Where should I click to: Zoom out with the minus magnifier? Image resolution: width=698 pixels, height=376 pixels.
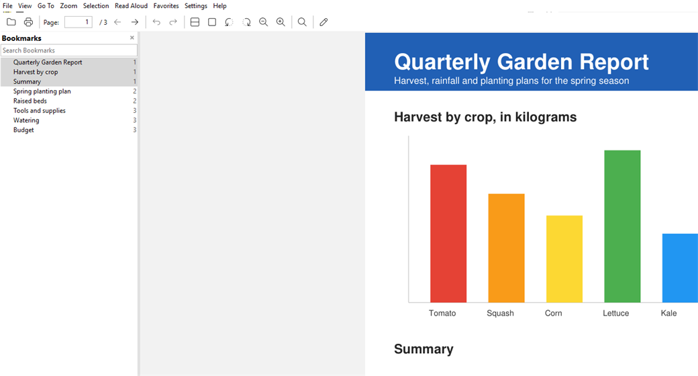(x=264, y=22)
